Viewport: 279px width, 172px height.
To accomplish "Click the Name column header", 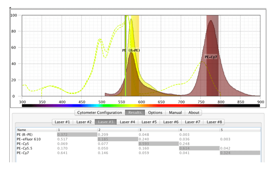I will pos(37,130).
